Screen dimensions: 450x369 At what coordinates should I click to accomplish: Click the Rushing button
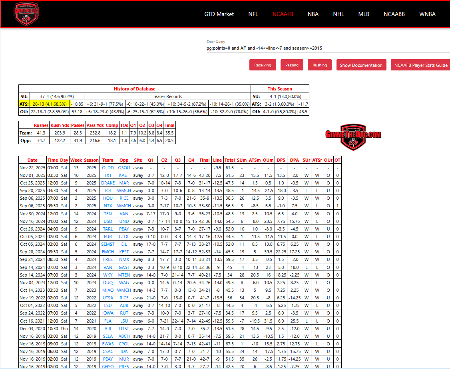pyautogui.click(x=319, y=65)
